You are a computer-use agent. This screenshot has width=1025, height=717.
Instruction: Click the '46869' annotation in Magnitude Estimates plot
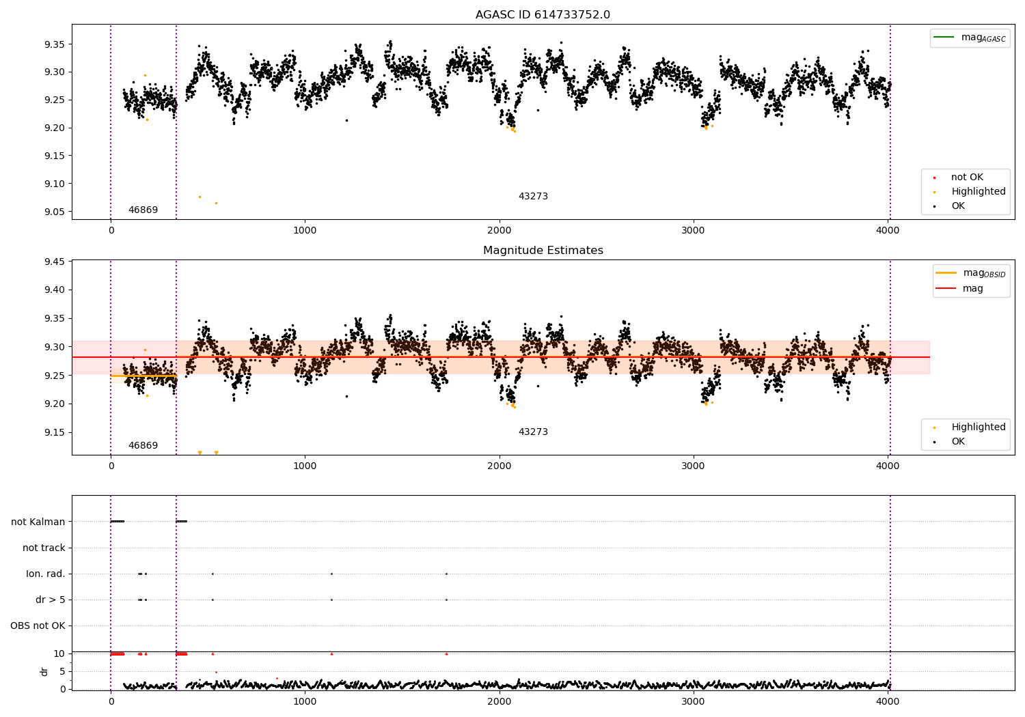point(143,446)
